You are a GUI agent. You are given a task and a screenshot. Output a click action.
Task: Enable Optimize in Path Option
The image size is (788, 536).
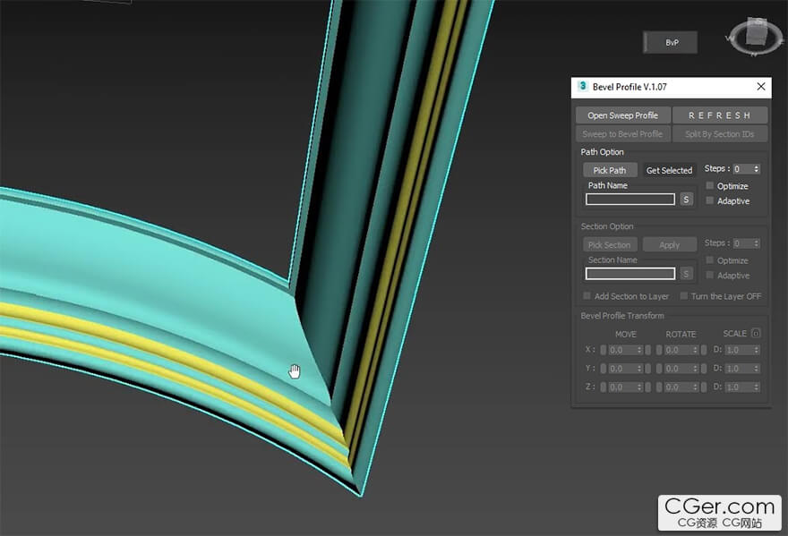[x=710, y=186]
